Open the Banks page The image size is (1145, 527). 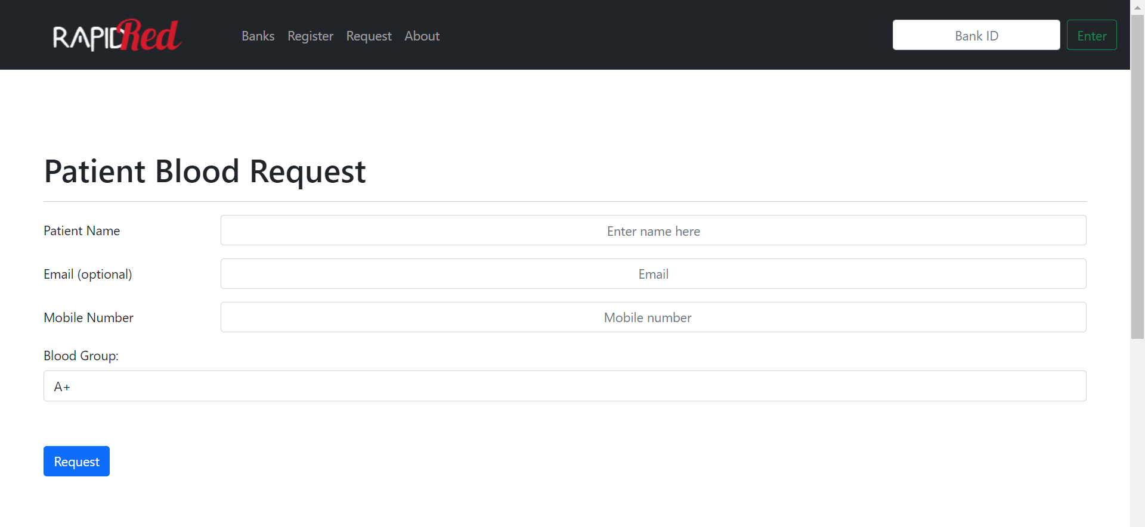click(x=258, y=36)
